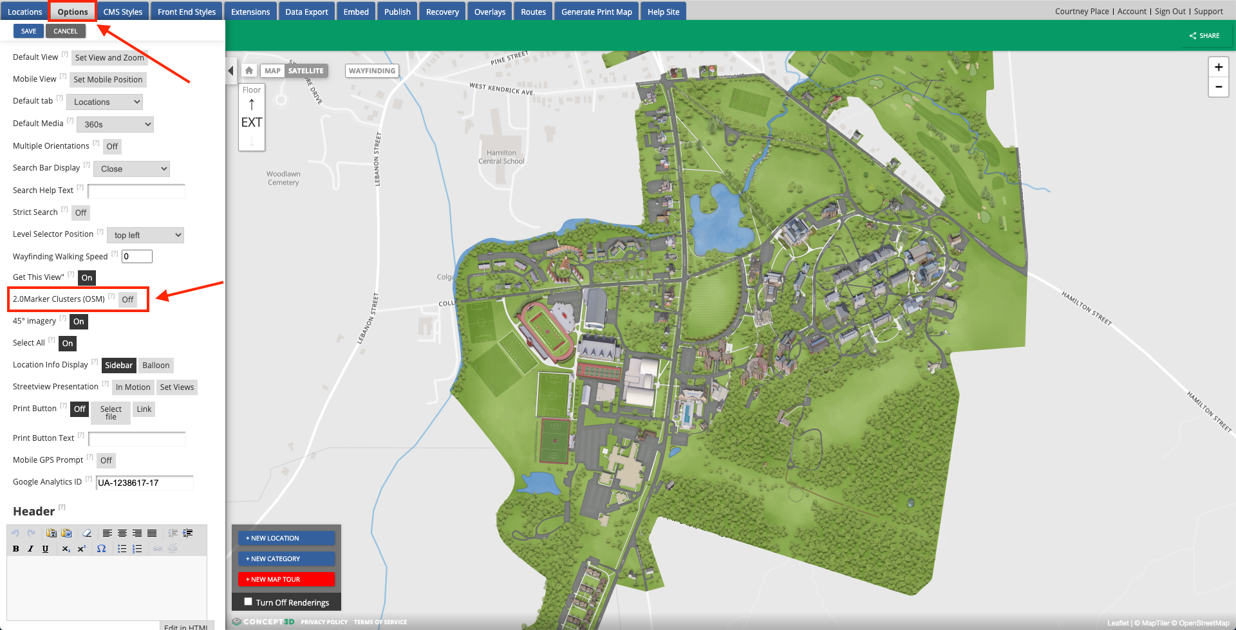Remove link icon in editor
Screen dimensions: 1236x630
tap(173, 549)
